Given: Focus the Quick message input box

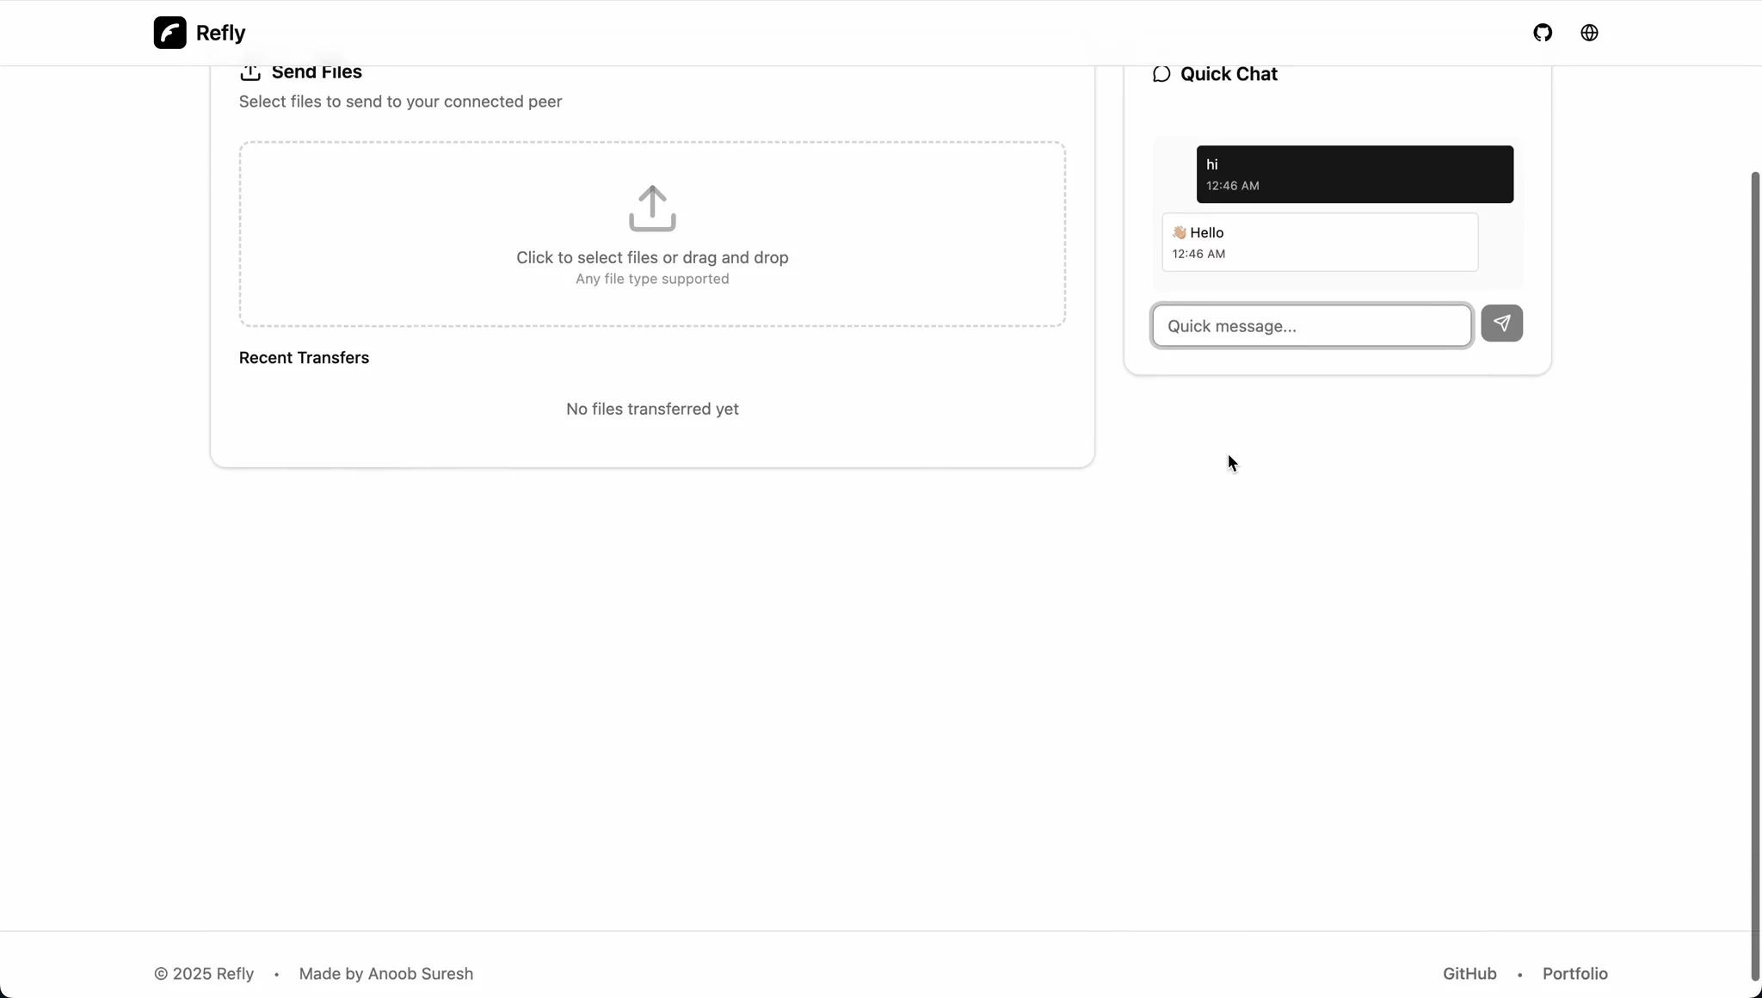Looking at the screenshot, I should tap(1309, 325).
